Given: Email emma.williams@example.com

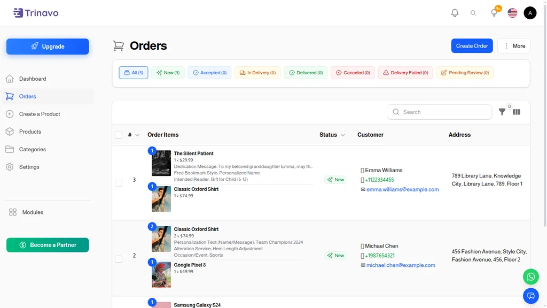Looking at the screenshot, I should coord(403,189).
